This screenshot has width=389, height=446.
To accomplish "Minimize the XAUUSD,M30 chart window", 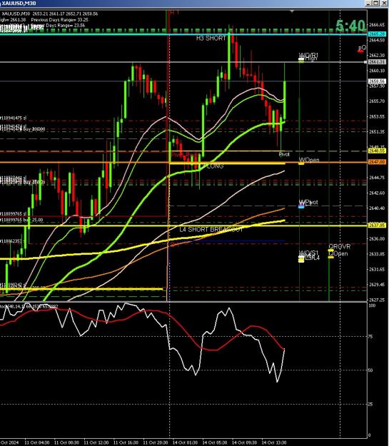I will click(368, 3).
